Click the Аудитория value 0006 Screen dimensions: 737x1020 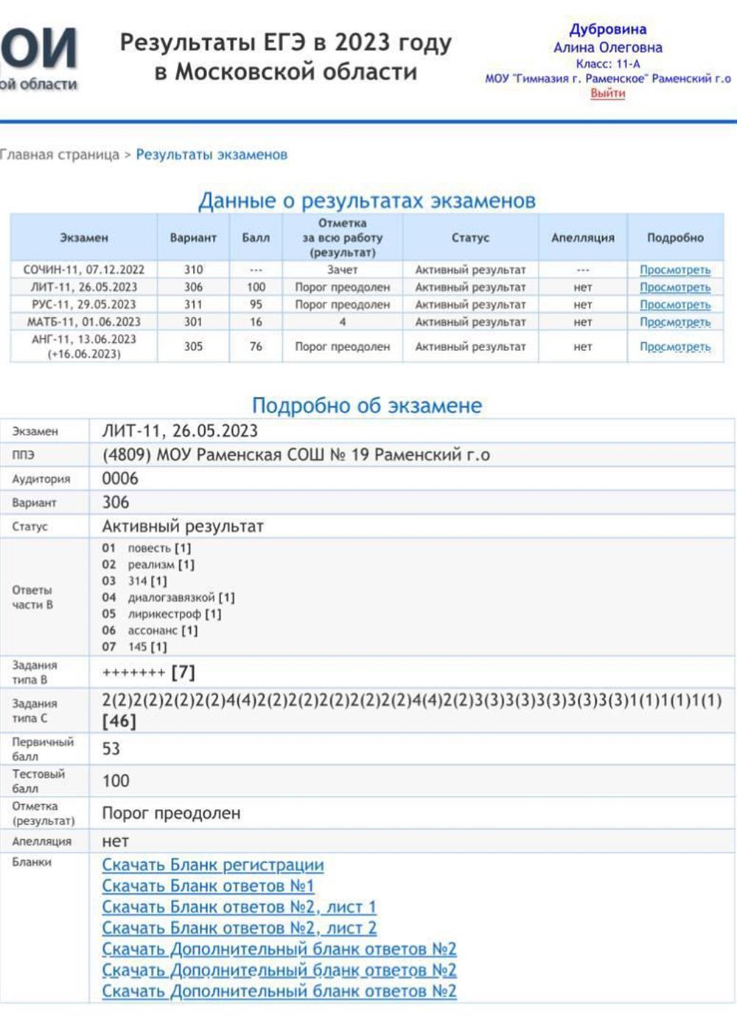tap(120, 479)
